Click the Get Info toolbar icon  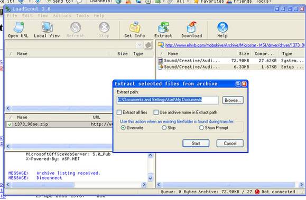(135, 30)
